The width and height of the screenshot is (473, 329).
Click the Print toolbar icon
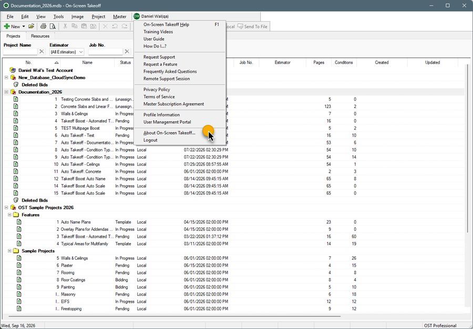click(x=43, y=27)
